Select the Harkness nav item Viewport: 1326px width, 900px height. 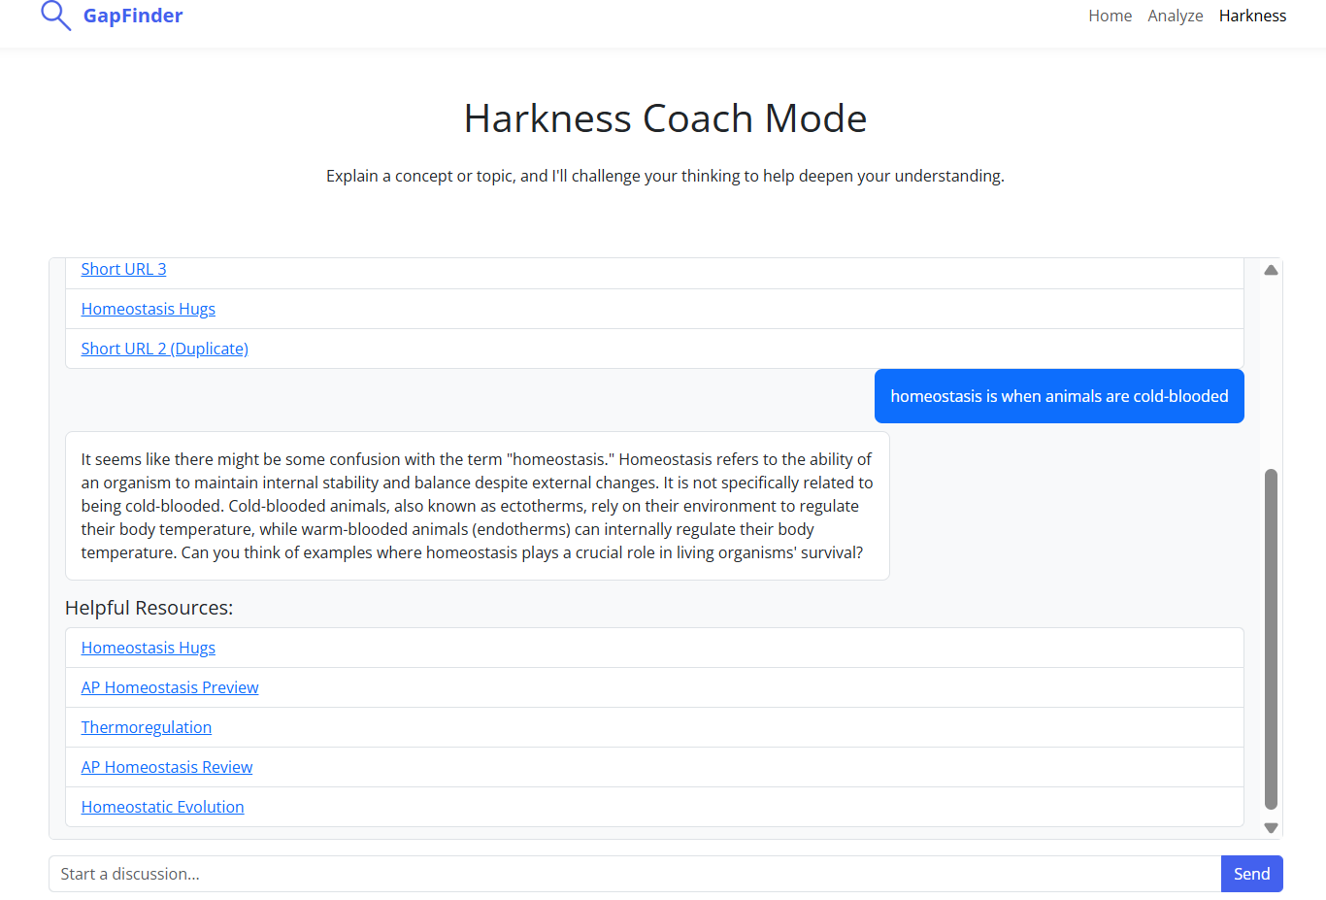1252,16
